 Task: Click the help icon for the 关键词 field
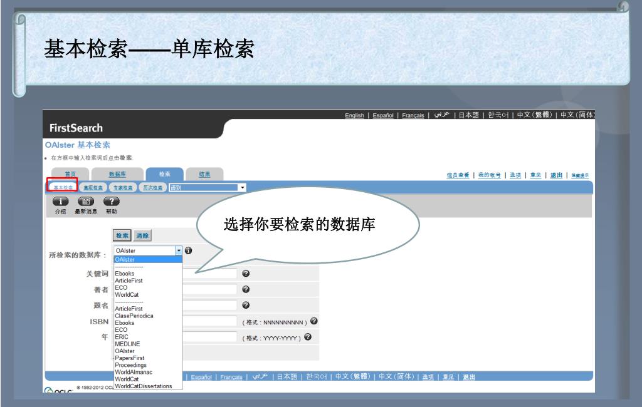click(246, 273)
